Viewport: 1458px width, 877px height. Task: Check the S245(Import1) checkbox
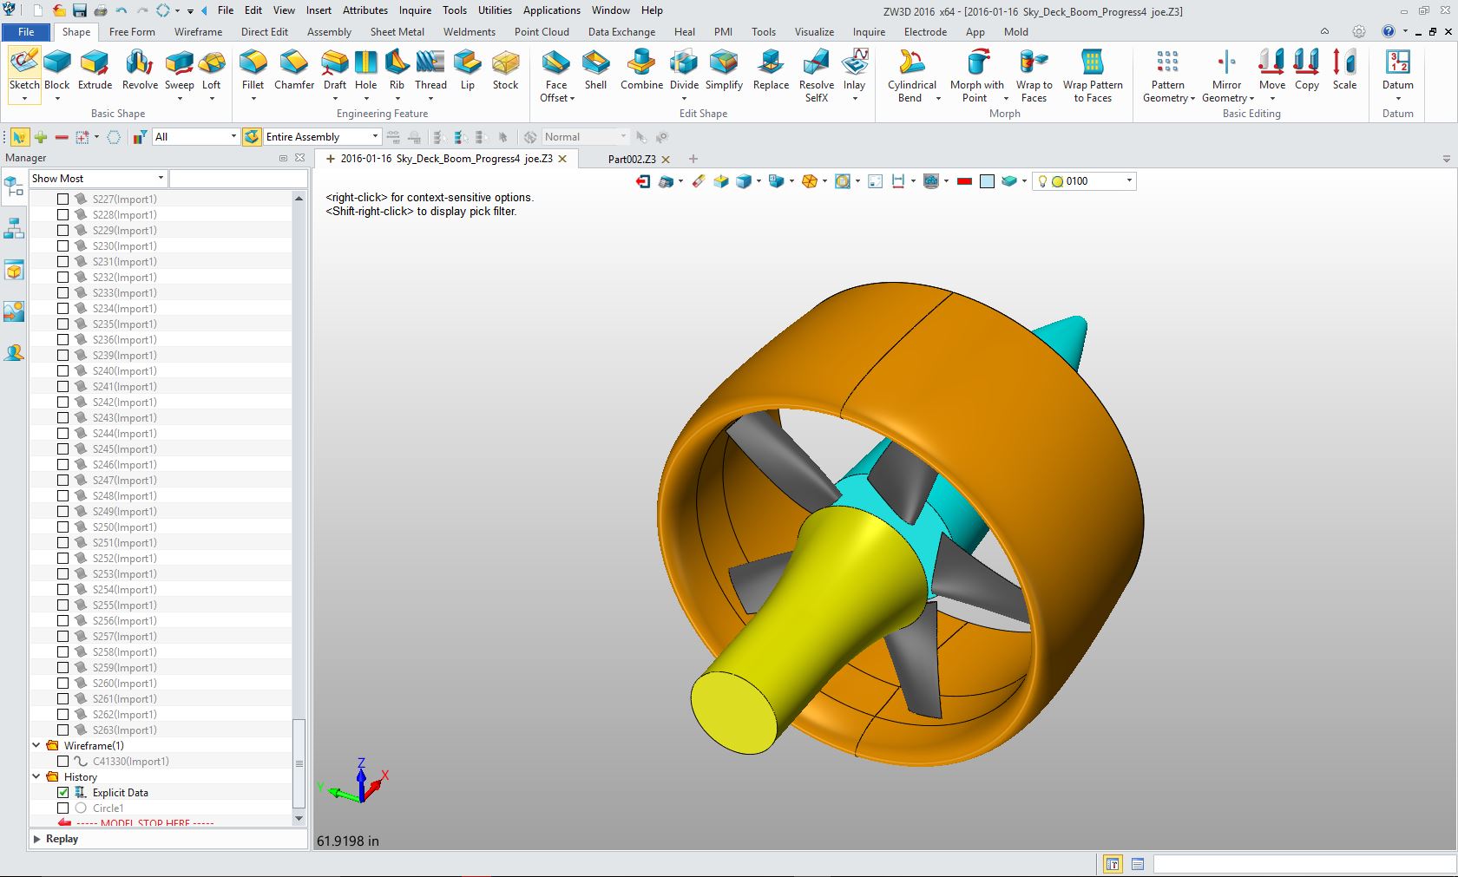coord(63,449)
